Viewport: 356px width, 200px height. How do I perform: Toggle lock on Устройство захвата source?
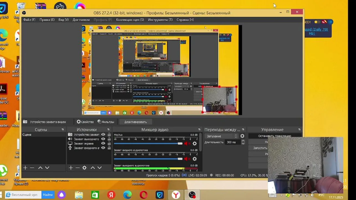click(x=109, y=134)
